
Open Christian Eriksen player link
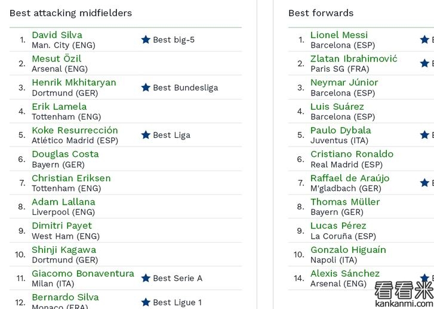(71, 178)
